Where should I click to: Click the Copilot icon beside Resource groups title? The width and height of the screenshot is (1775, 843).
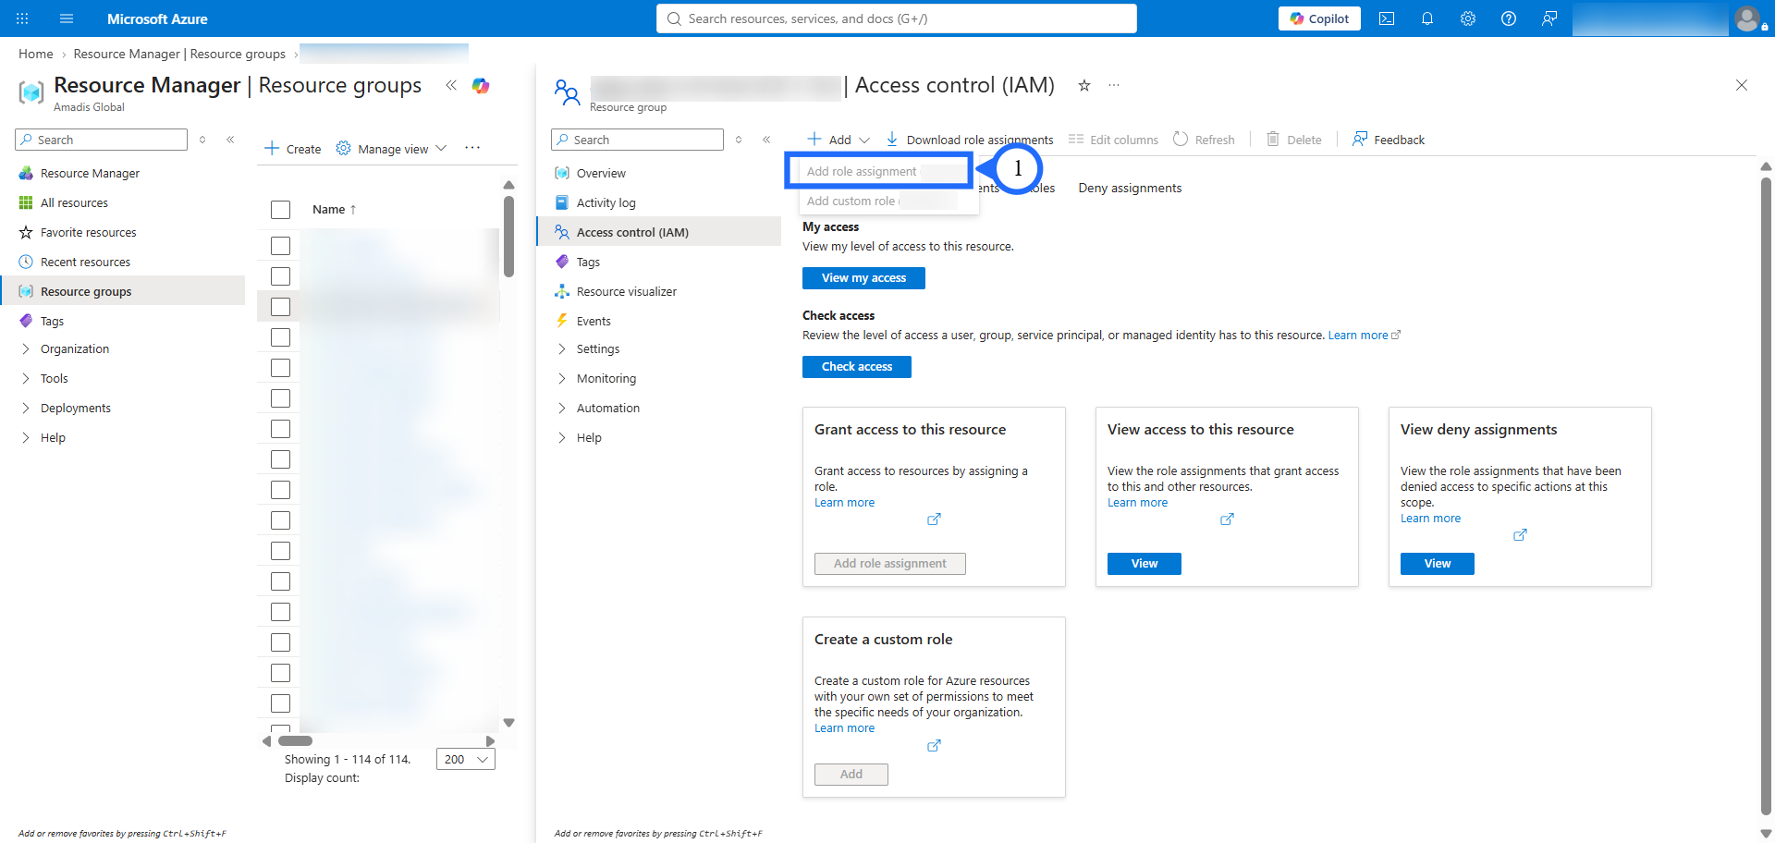click(x=481, y=86)
